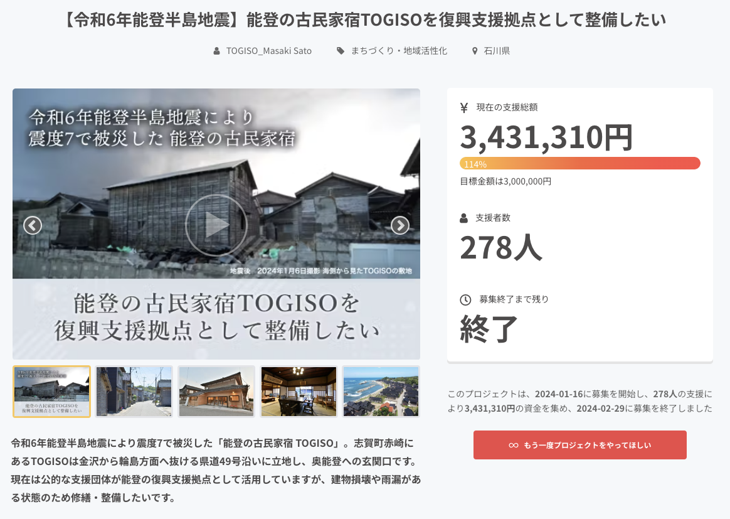Go to previous slide with left arrow

tap(33, 225)
